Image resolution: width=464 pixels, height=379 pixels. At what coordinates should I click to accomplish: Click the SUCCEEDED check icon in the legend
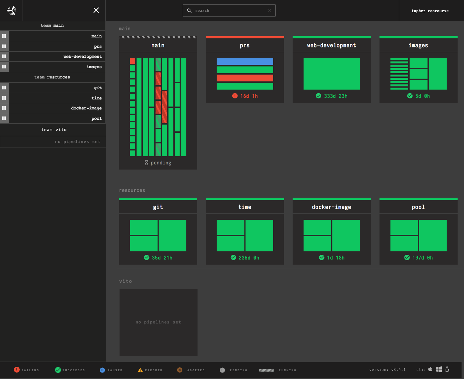[x=58, y=370]
